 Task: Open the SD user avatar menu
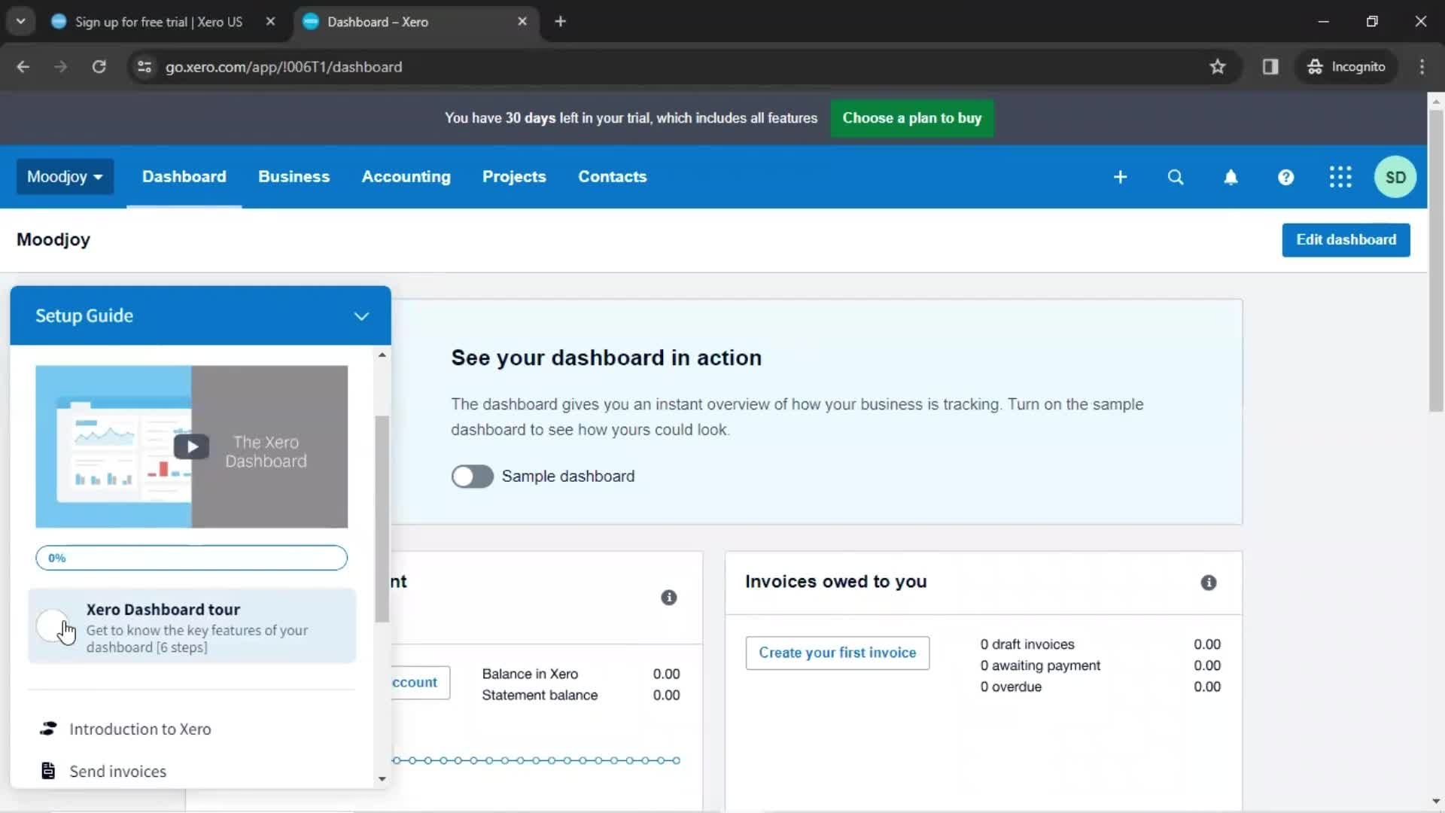click(x=1395, y=177)
